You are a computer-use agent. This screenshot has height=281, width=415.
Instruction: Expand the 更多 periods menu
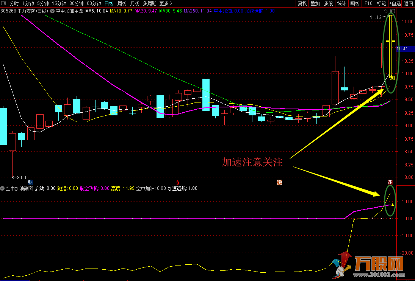(166, 3)
